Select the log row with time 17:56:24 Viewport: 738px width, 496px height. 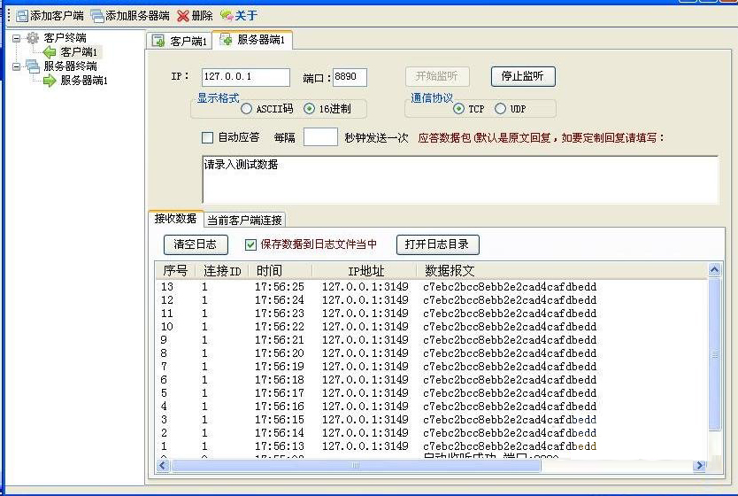coord(431,300)
